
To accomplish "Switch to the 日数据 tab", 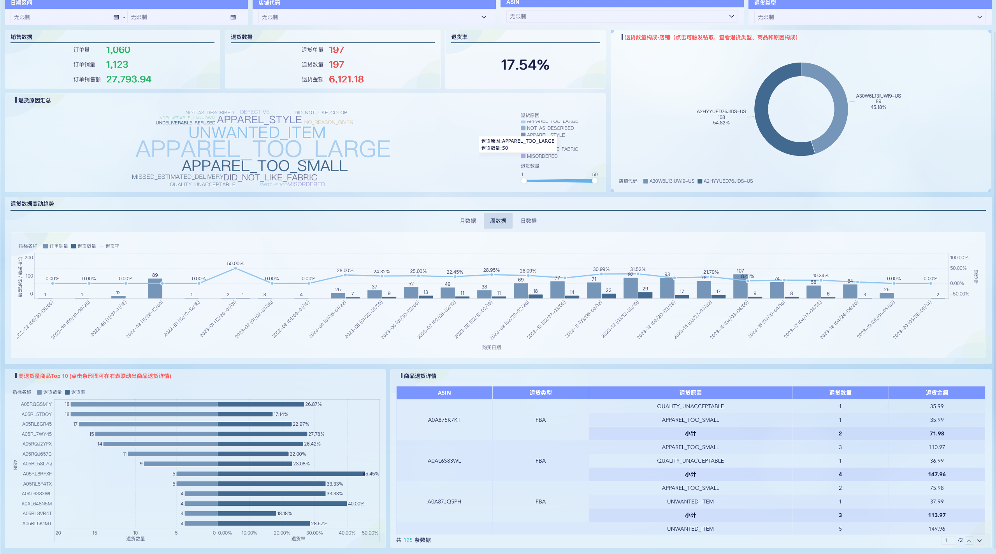I will coord(528,221).
